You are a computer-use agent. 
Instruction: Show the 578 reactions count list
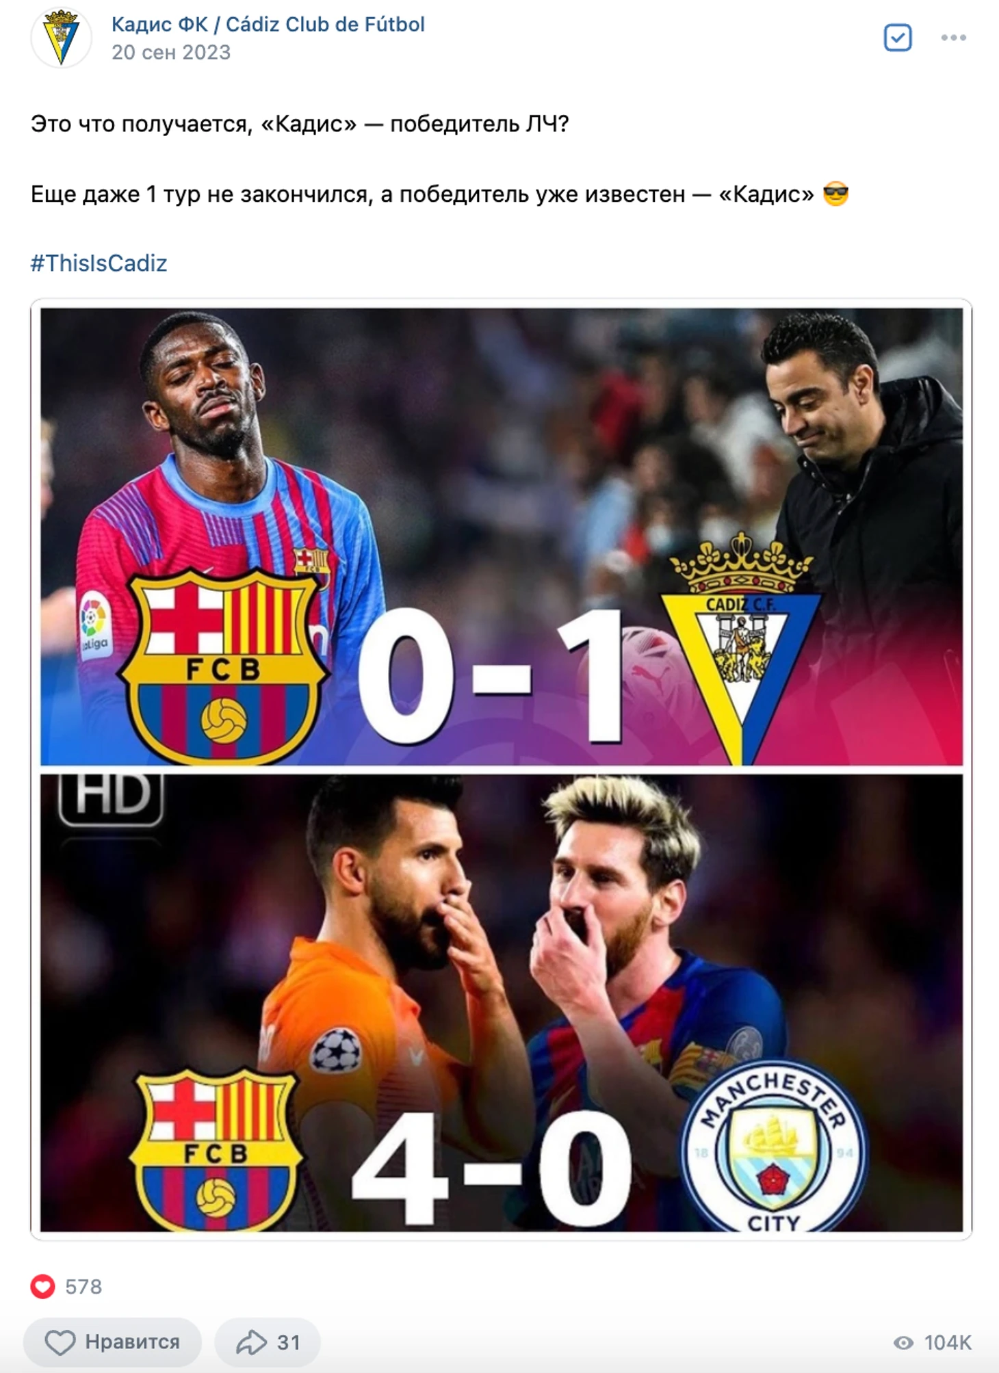pyautogui.click(x=83, y=1287)
